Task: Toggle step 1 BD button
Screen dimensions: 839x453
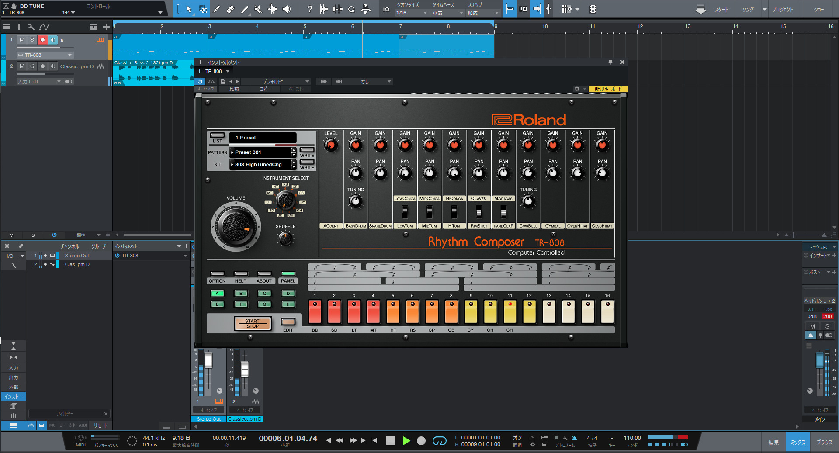Action: click(315, 311)
